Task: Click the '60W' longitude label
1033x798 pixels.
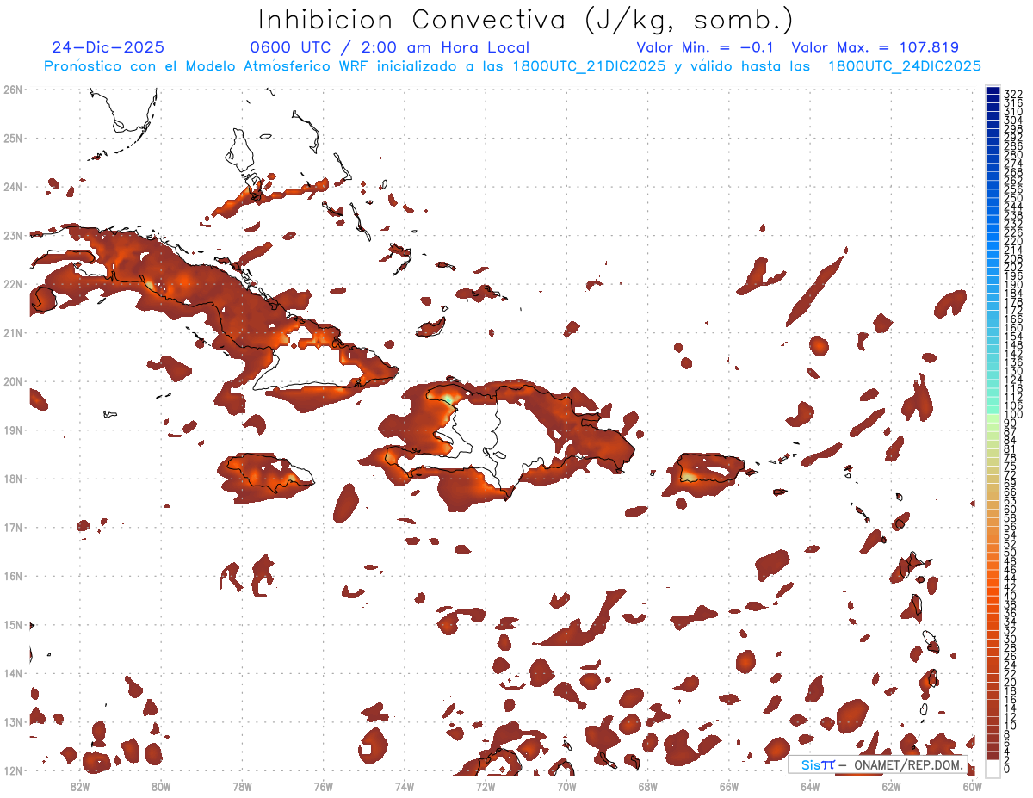Action: pos(973,785)
